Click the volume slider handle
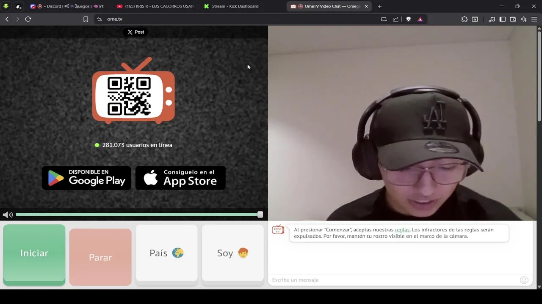Screen dimensions: 542x304 (x=260, y=214)
